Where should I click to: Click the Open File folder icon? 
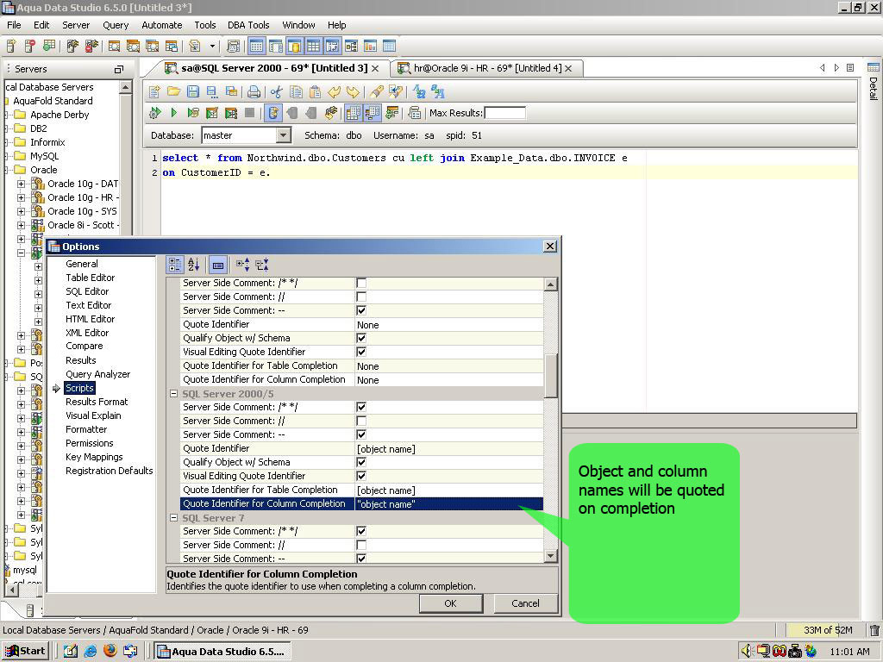[x=174, y=91]
